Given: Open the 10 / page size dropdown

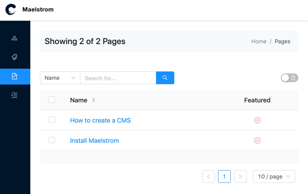Looking at the screenshot, I should tap(274, 177).
